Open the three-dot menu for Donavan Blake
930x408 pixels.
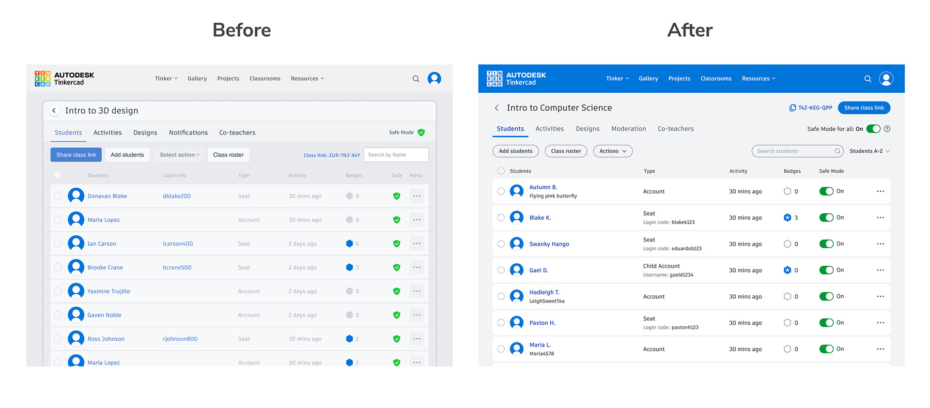point(417,196)
